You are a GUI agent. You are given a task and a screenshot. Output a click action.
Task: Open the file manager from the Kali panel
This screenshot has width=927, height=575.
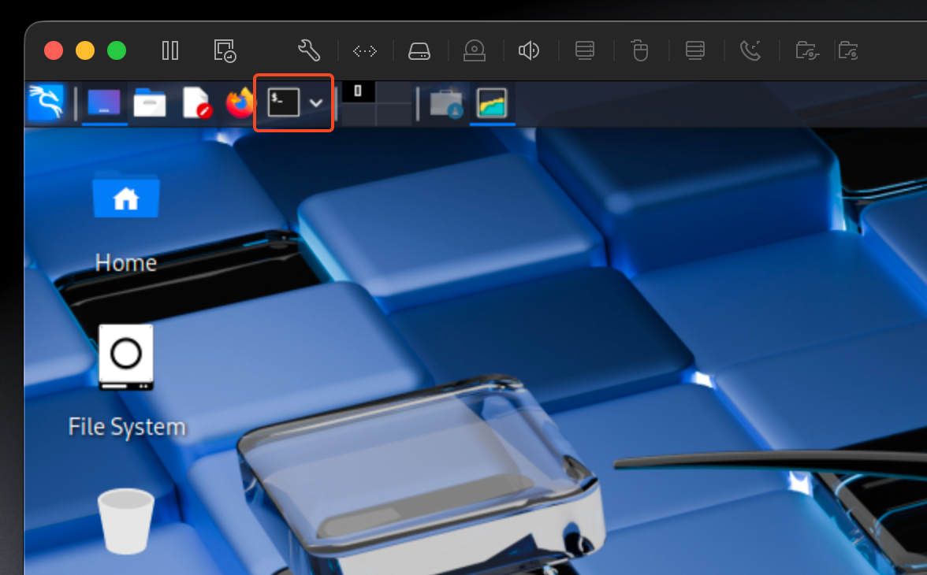[150, 103]
